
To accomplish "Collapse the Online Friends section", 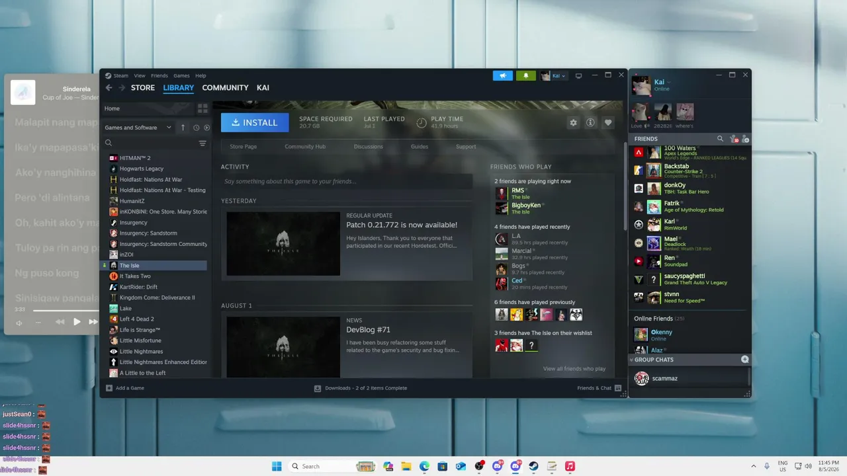I will 659,319.
